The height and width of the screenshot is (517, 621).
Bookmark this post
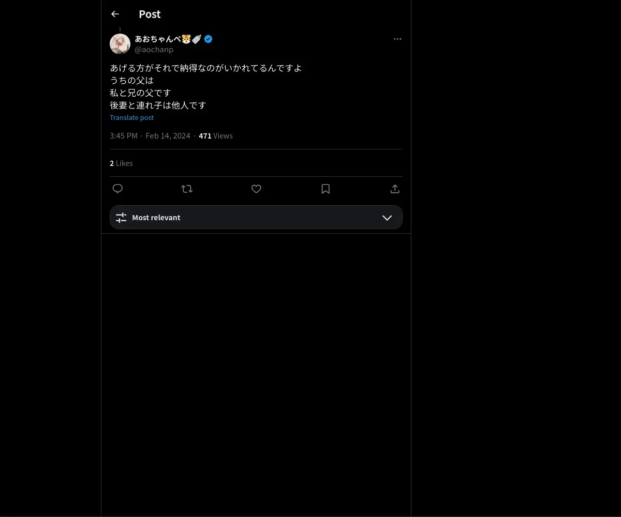click(x=326, y=189)
